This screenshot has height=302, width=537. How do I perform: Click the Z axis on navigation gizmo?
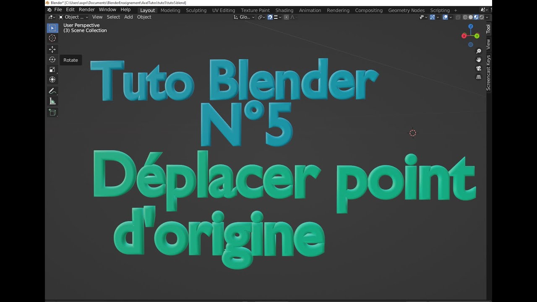pyautogui.click(x=471, y=26)
